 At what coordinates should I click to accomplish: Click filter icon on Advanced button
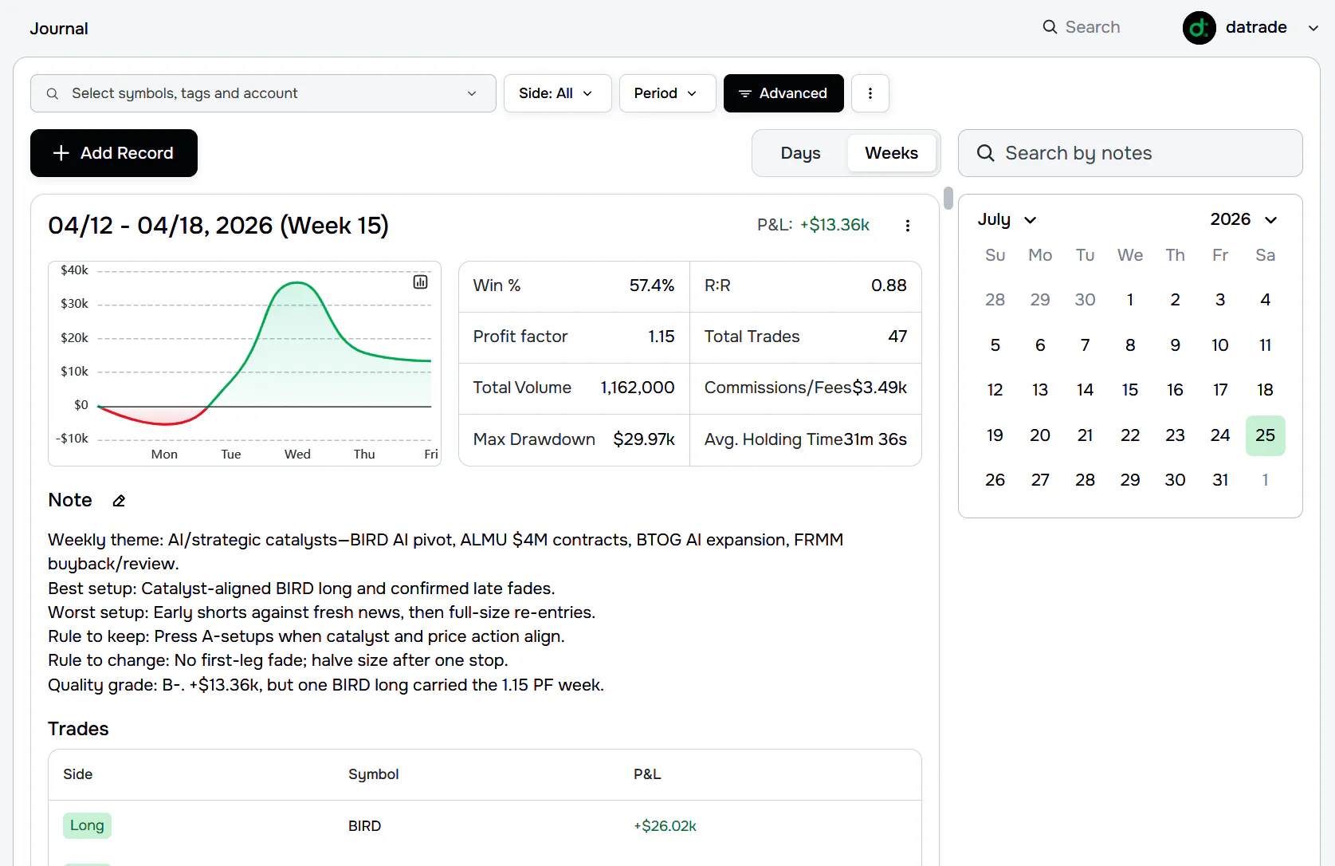[x=745, y=93]
